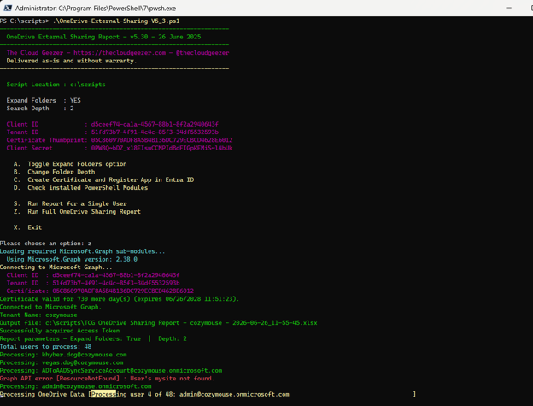
Task: Click the 'Connecting to Microsoft Graph...' line
Action: pos(56,268)
